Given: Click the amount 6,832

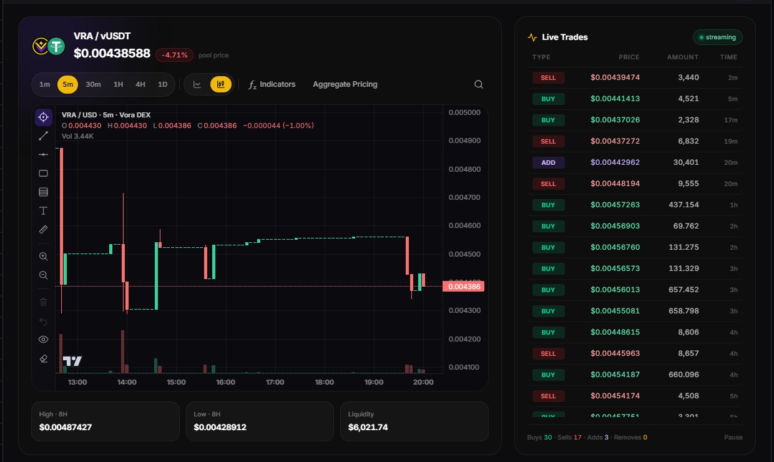Looking at the screenshot, I should coord(688,141).
